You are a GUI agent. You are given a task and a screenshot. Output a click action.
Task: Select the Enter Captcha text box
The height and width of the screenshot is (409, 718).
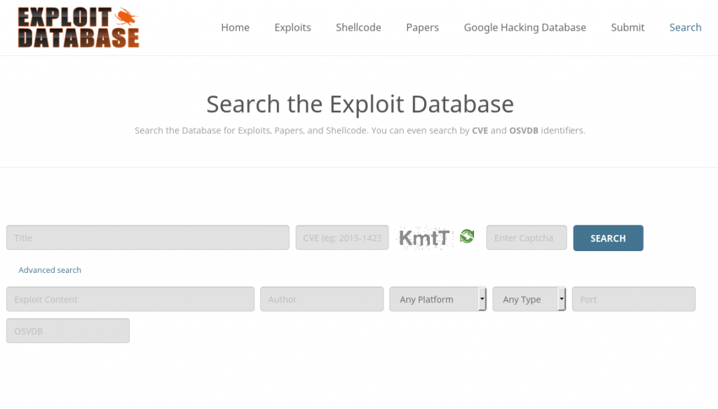[x=526, y=238]
